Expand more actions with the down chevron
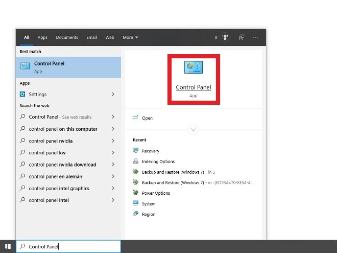The image size is (337, 253). [x=194, y=130]
